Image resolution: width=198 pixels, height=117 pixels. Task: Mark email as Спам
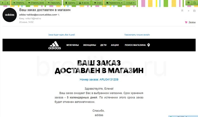tap(98, 3)
